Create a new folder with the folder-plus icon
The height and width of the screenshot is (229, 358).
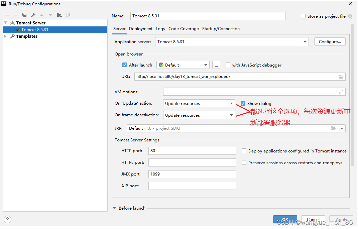[59, 15]
